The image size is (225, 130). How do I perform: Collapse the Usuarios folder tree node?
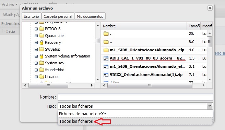tap(36, 77)
